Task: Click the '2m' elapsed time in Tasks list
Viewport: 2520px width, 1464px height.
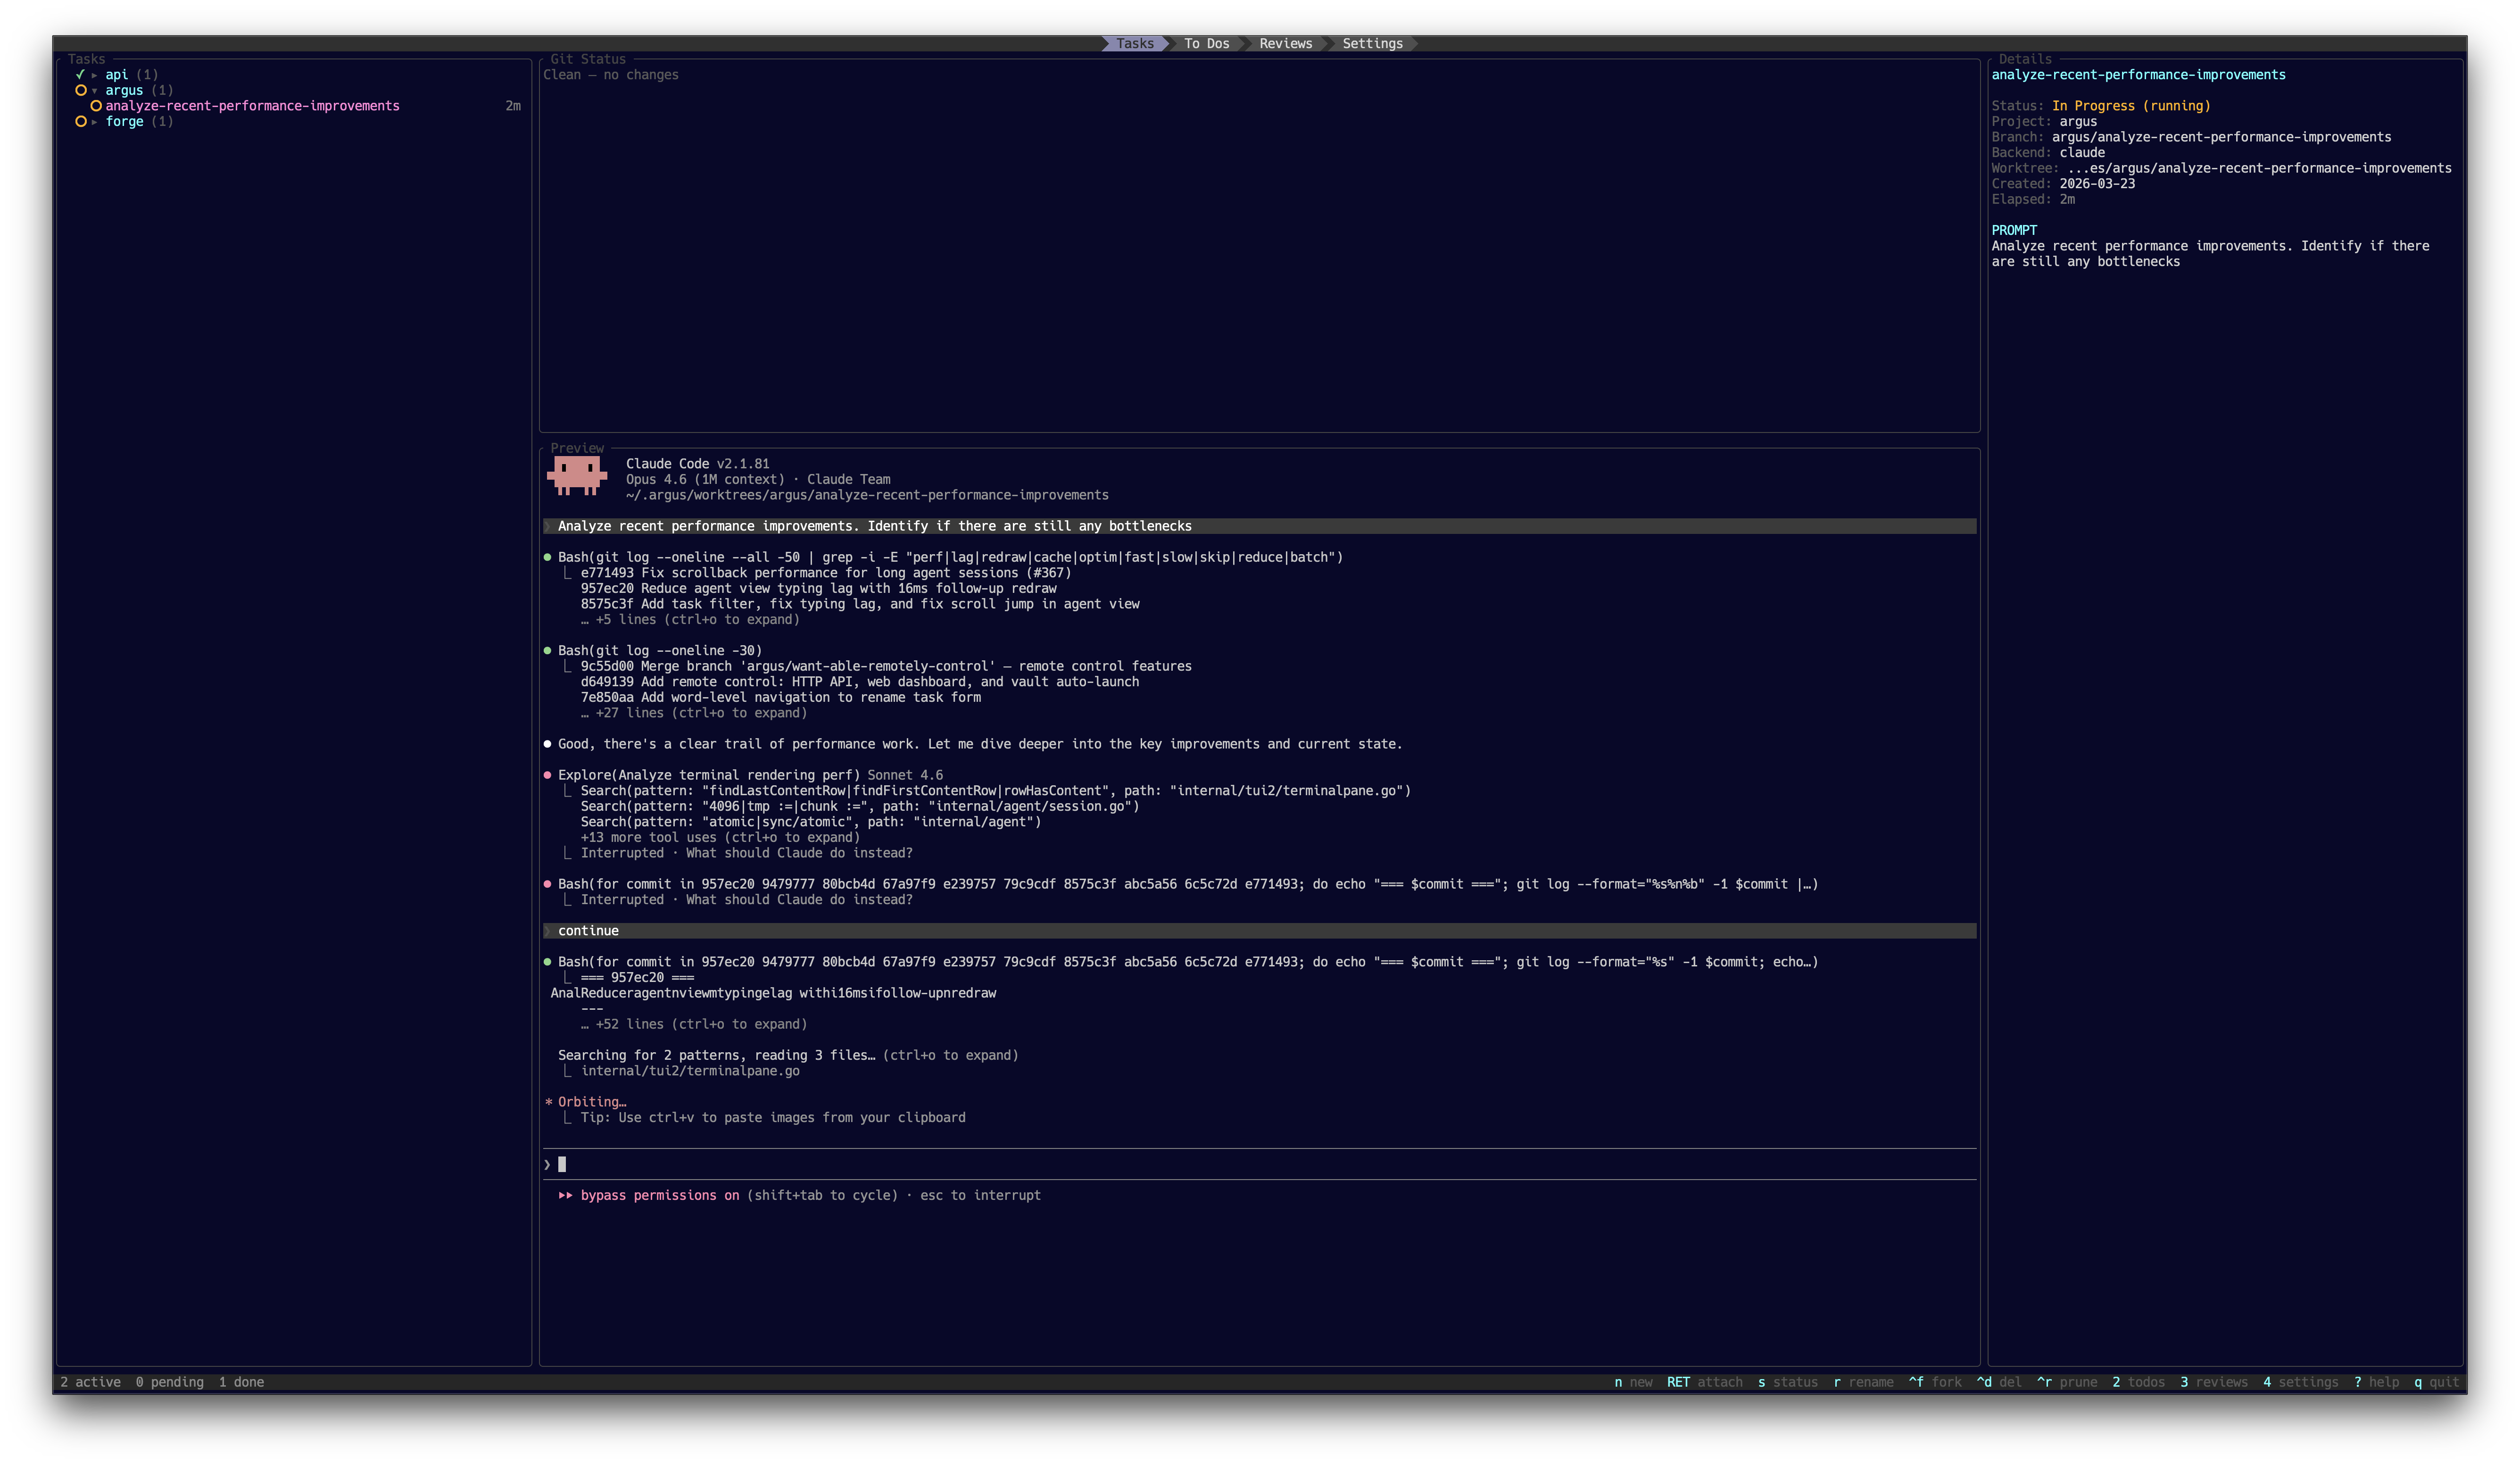Action: point(513,106)
